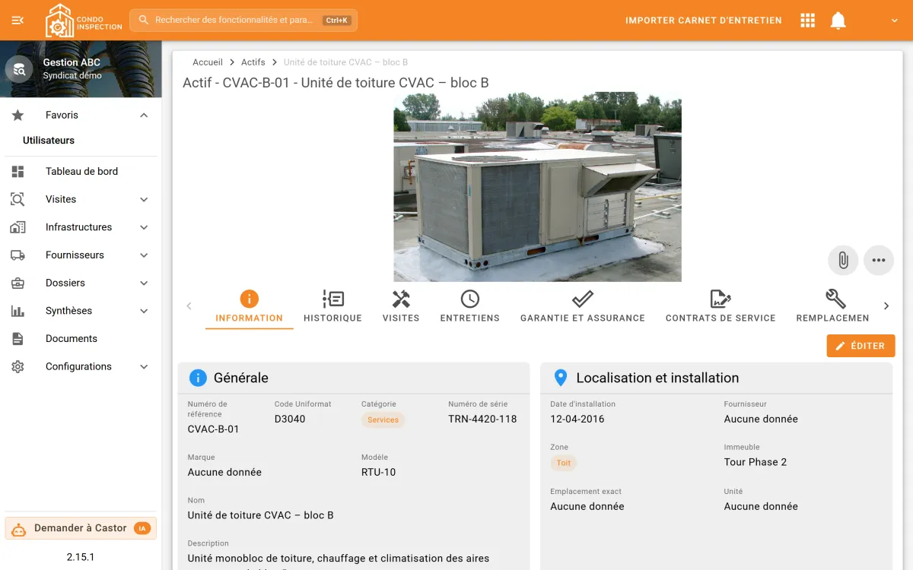Click IMPORTER CARNET D'ENTRETIEN
This screenshot has width=913, height=570.
point(704,21)
